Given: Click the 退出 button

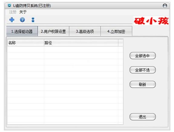Looking at the screenshot, I should click(x=143, y=117).
